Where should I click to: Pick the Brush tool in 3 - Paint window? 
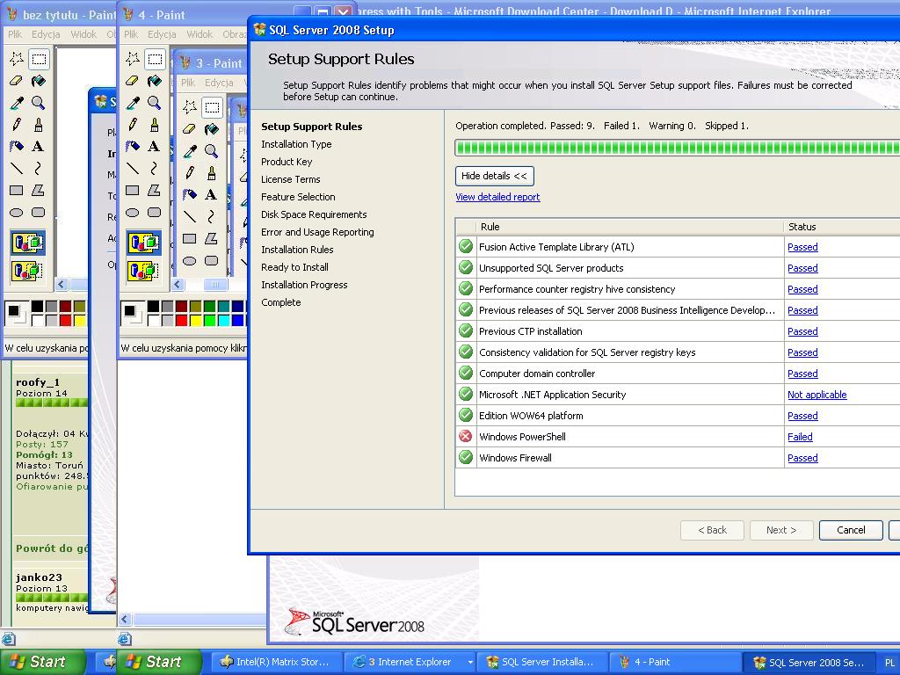pyautogui.click(x=211, y=173)
